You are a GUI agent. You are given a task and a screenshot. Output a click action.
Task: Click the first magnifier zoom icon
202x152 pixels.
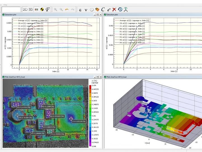(x=56, y=10)
